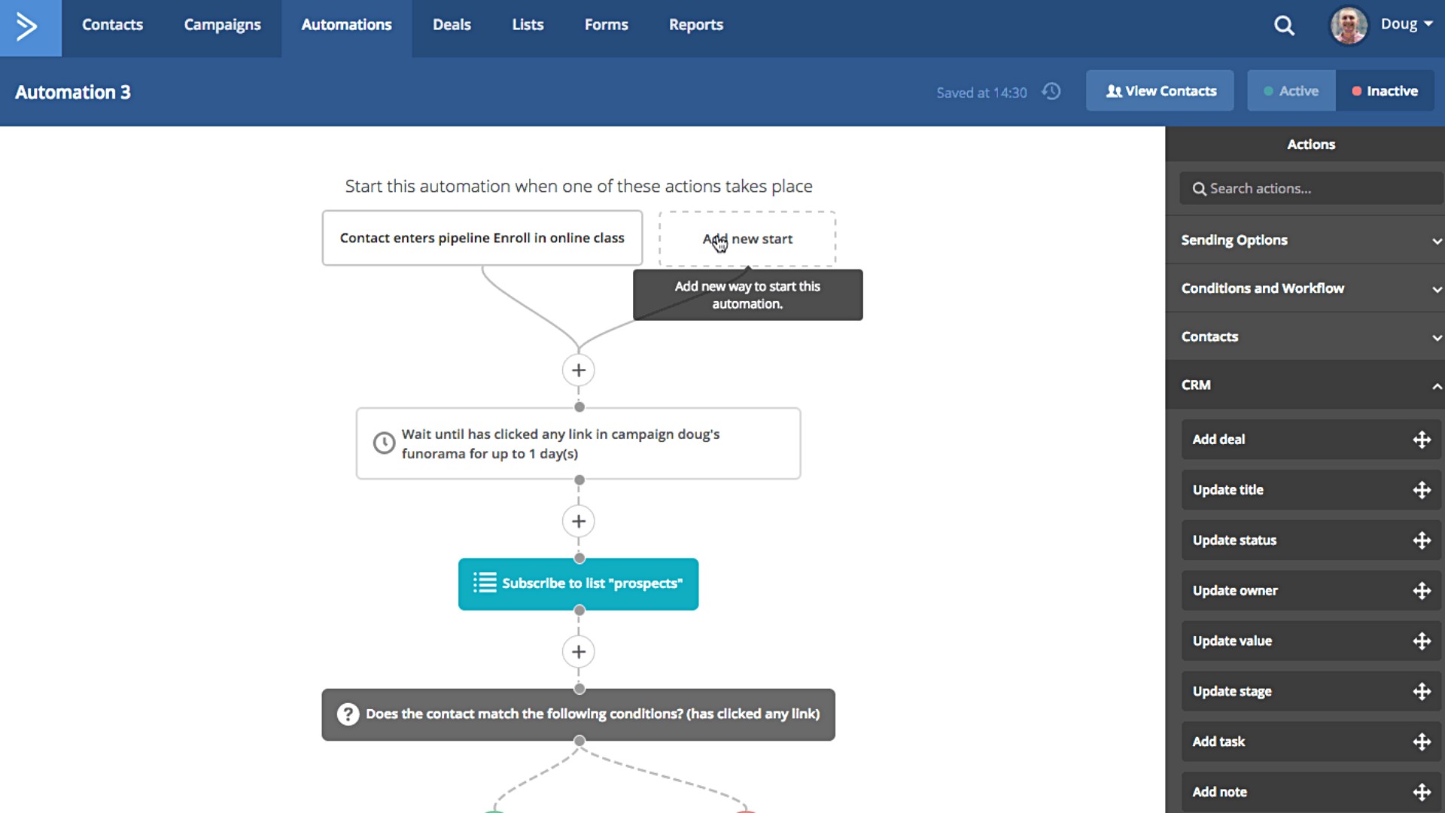Click the Add new start box
This screenshot has height=813, width=1445.
[x=747, y=239]
